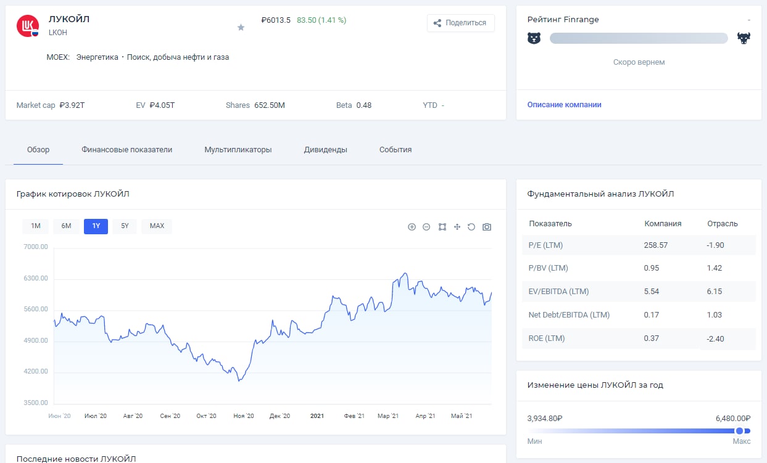Open the Описание компании link

pos(564,105)
